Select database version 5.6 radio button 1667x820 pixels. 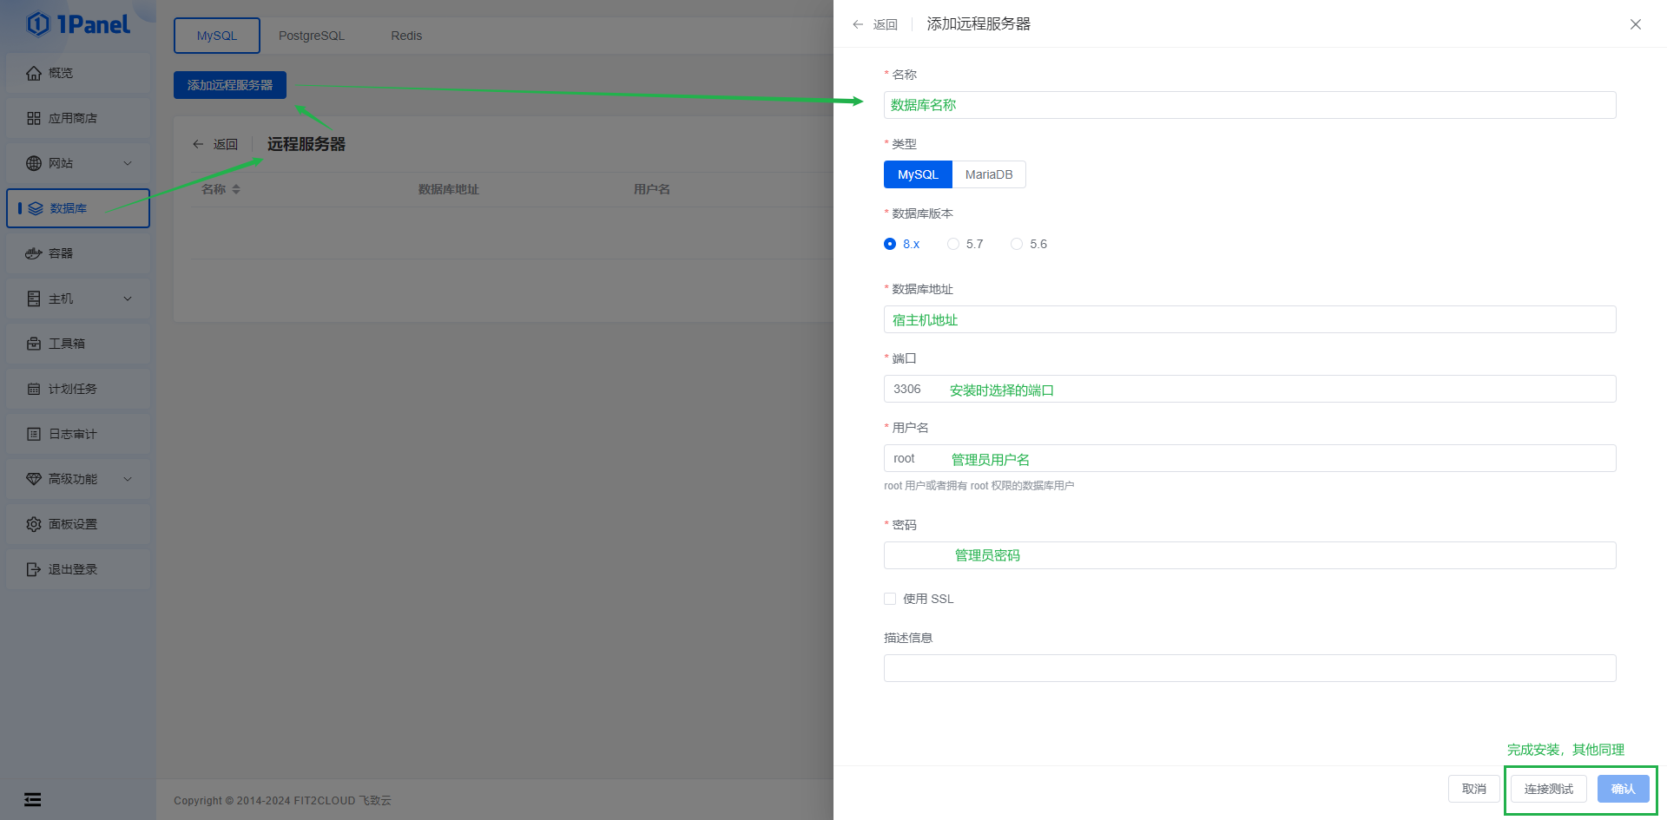tap(1017, 244)
